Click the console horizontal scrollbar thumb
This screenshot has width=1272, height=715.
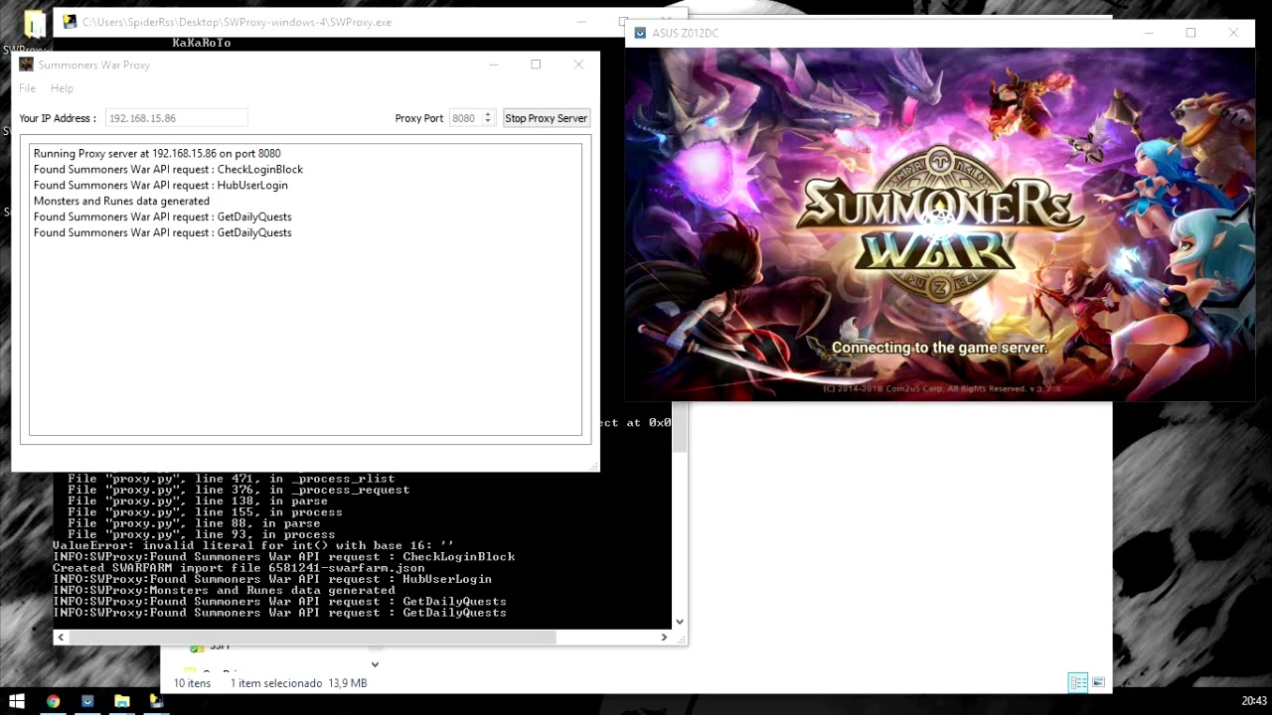pyautogui.click(x=312, y=637)
